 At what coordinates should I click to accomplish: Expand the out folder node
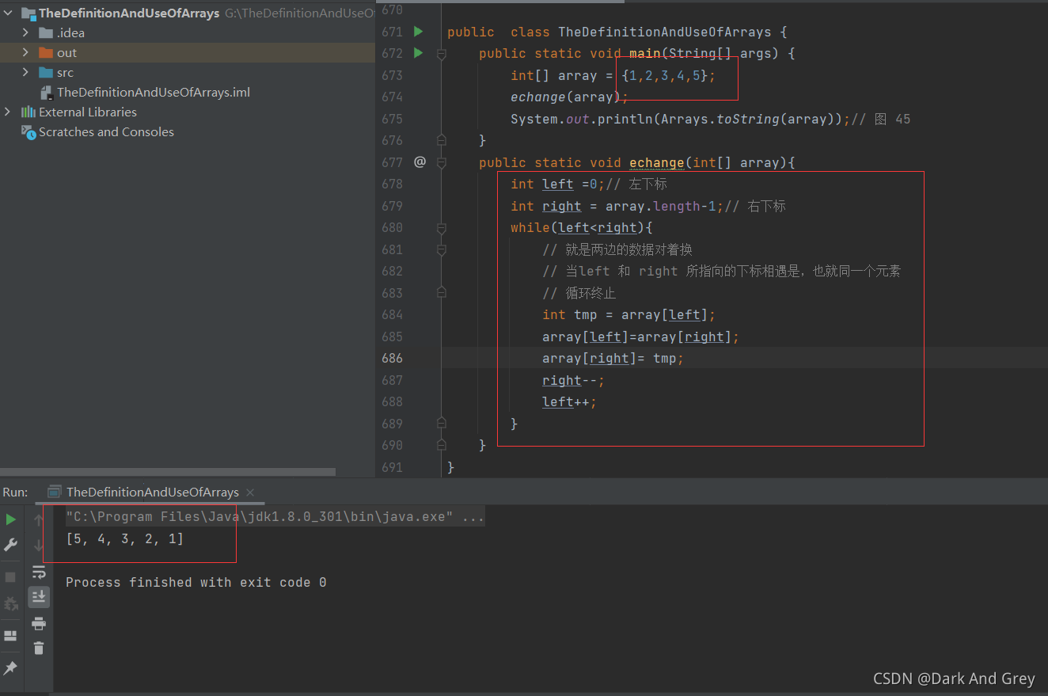(x=25, y=53)
